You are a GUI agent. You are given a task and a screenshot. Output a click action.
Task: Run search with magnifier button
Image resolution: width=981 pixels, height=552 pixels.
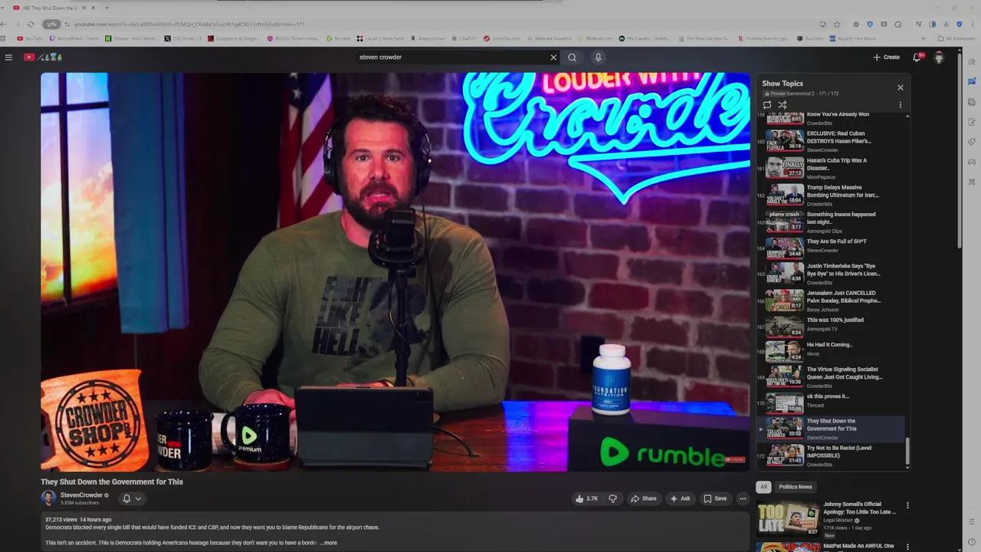tap(572, 58)
